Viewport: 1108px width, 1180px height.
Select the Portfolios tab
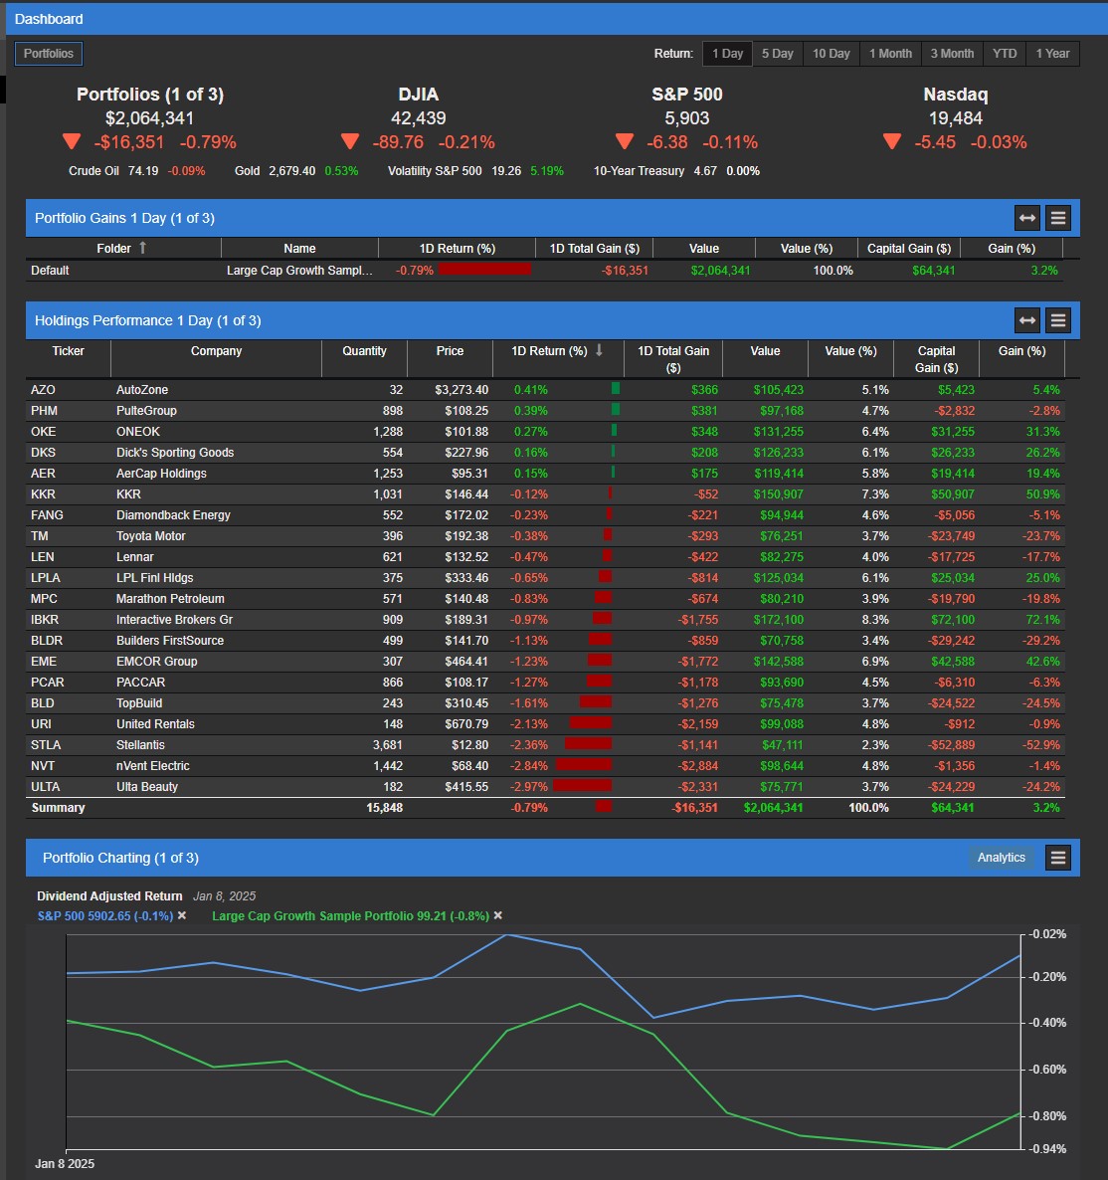click(48, 54)
